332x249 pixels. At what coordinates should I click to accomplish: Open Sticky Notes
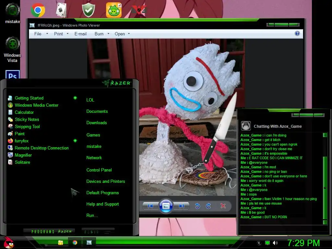[27, 119]
